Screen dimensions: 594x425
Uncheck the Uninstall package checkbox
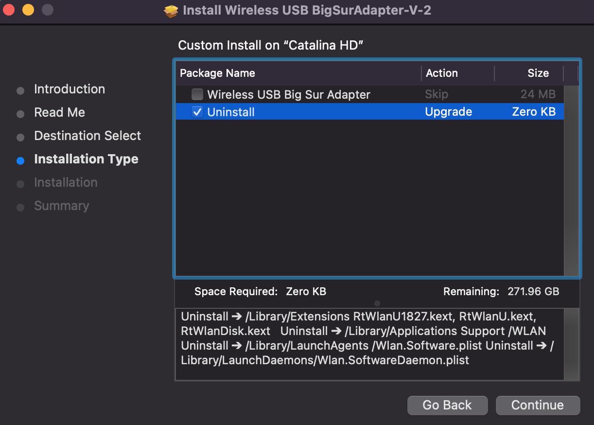click(x=197, y=112)
